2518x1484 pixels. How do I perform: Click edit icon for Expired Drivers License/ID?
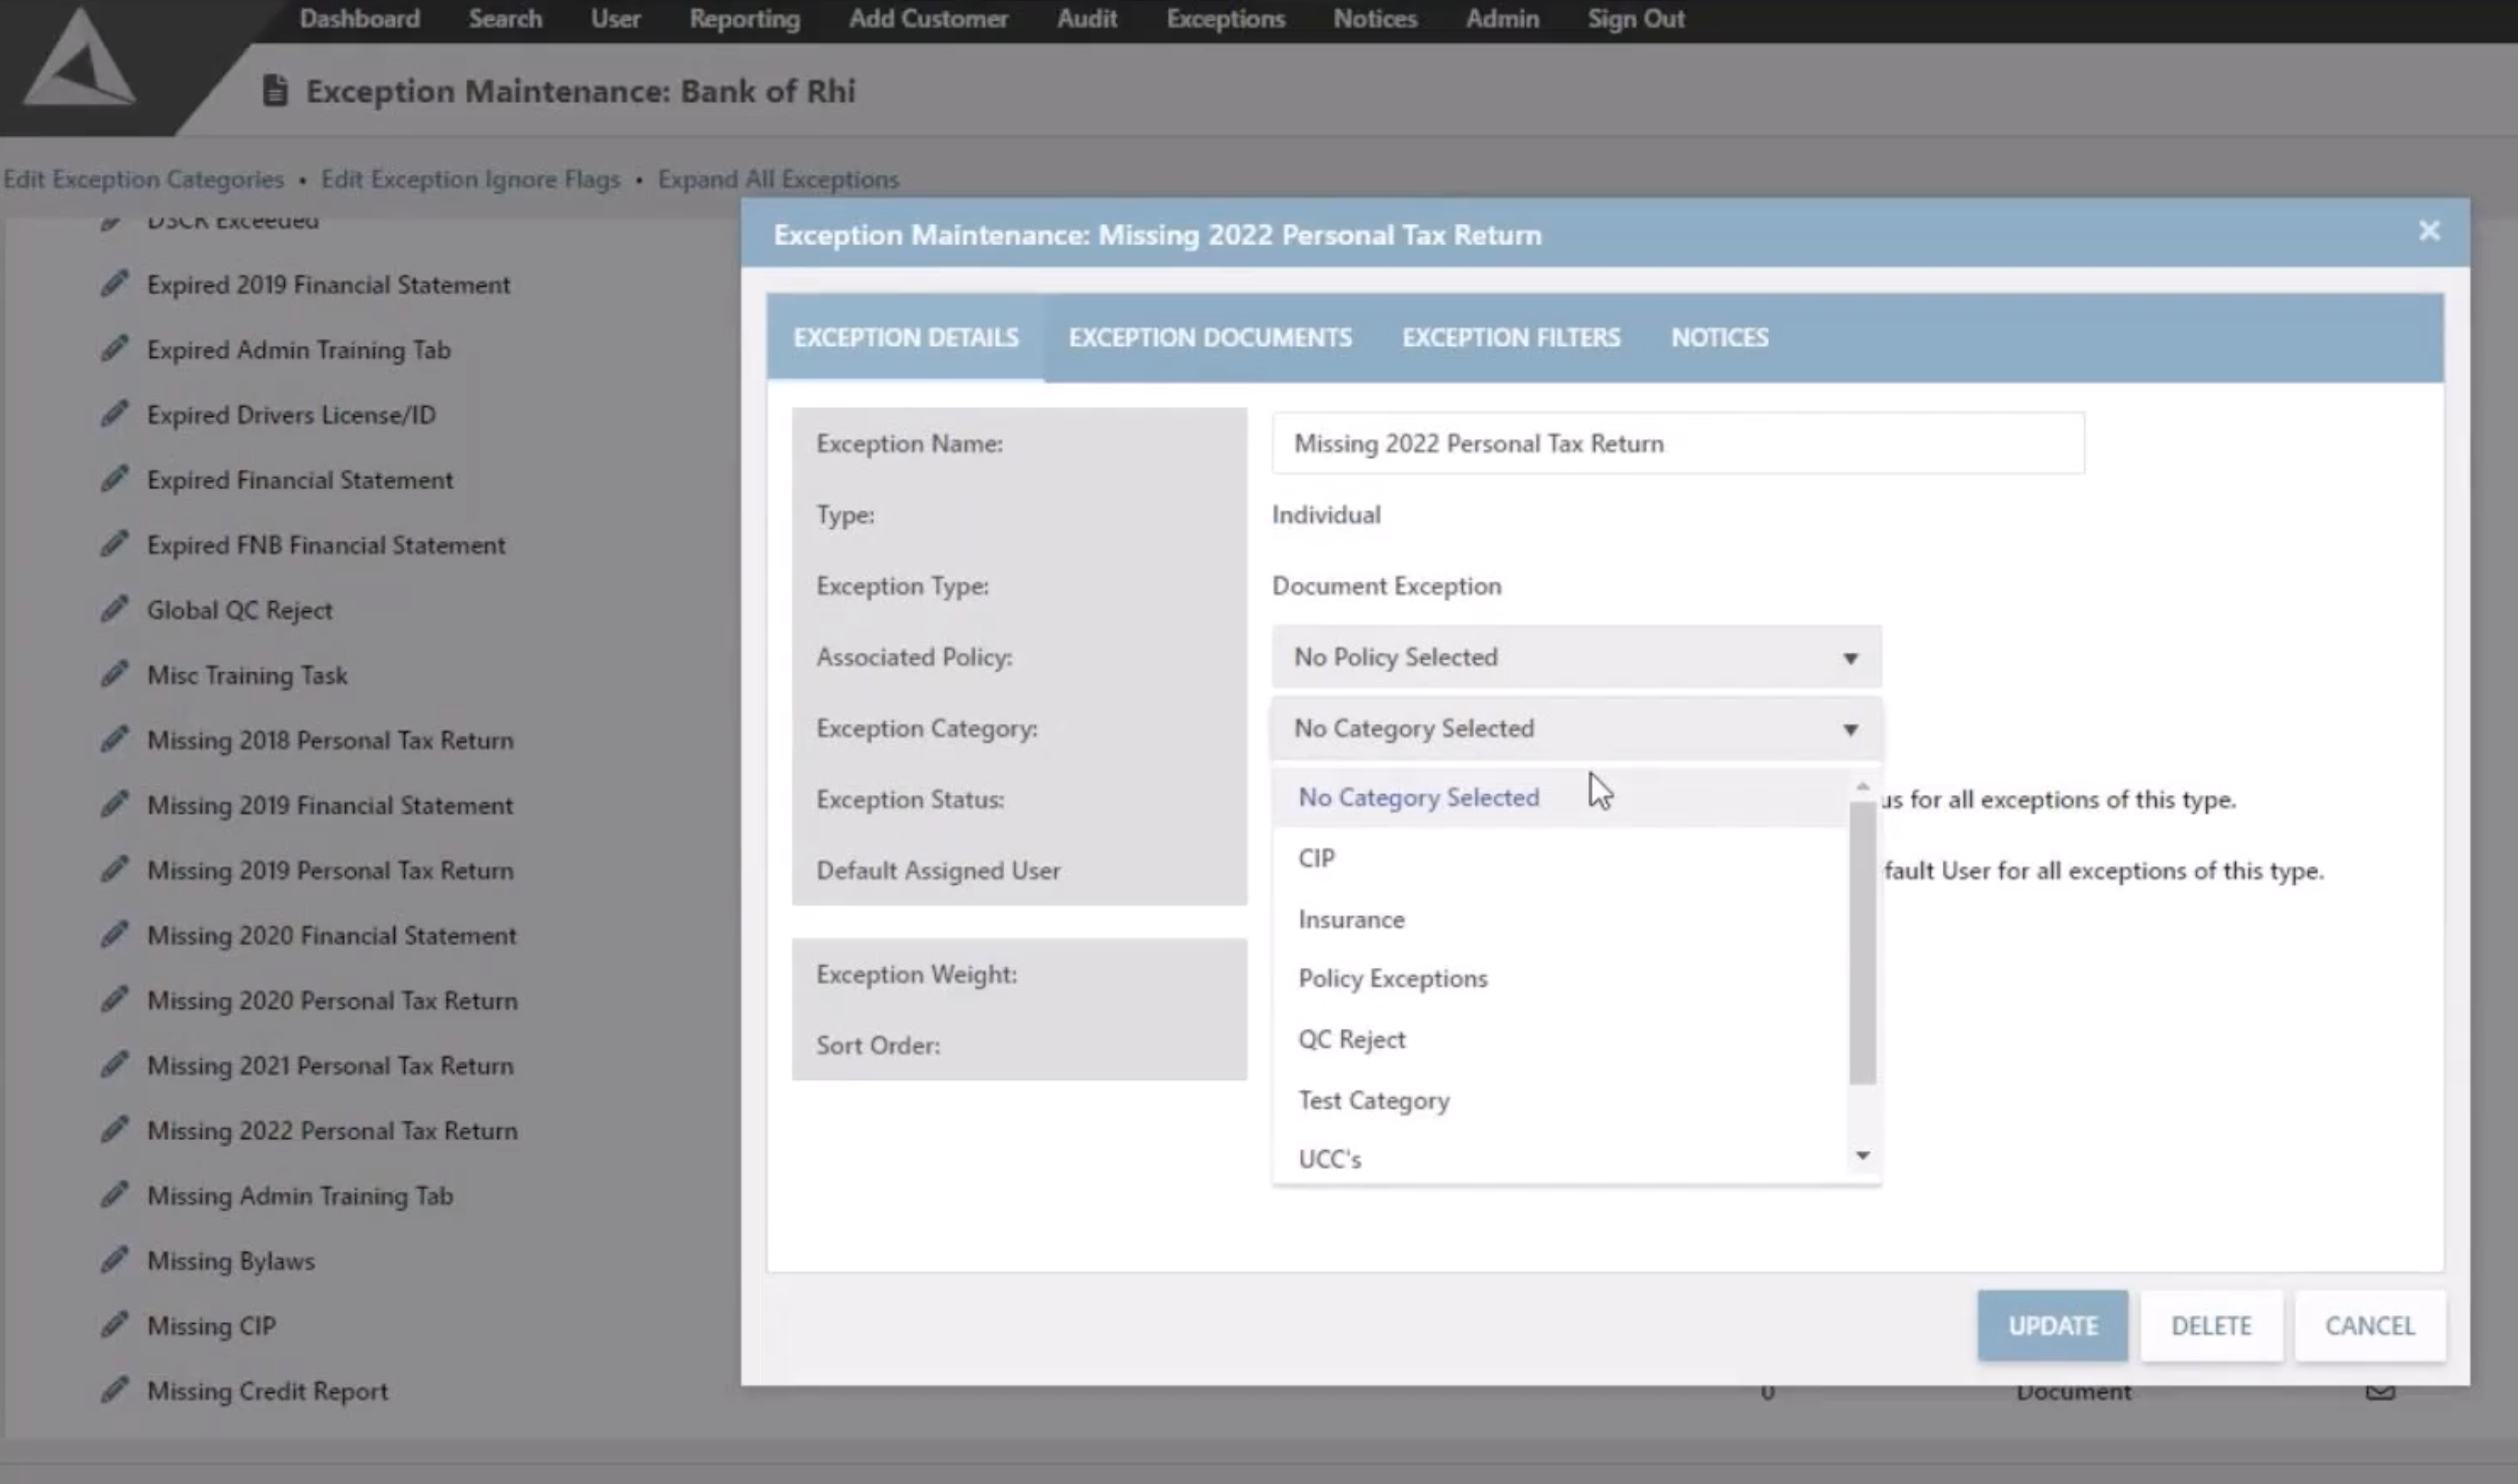(115, 414)
